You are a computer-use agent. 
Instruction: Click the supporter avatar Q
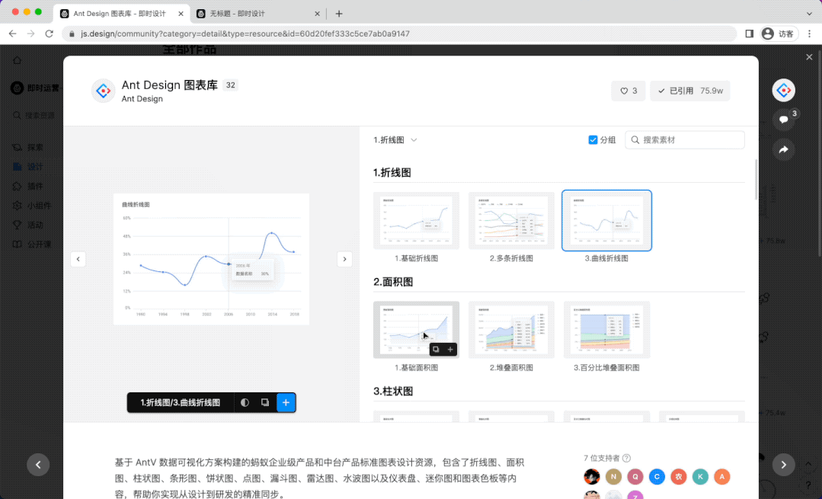[x=635, y=476]
